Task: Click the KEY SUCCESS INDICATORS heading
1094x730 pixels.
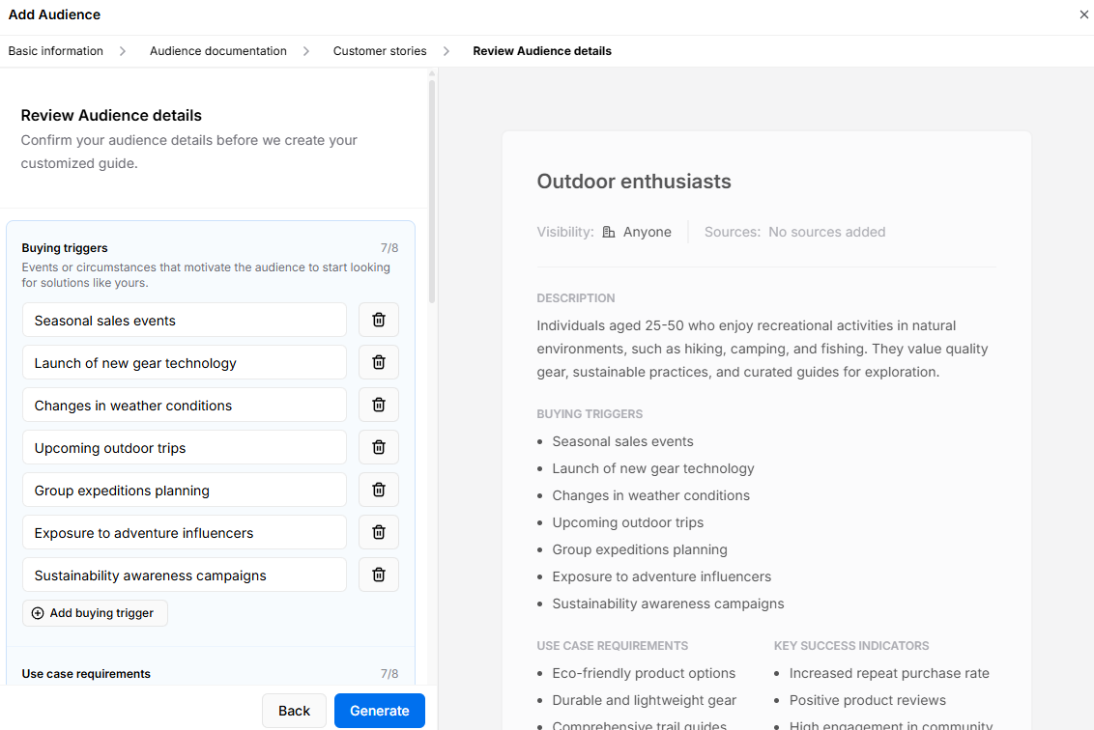Action: point(851,646)
